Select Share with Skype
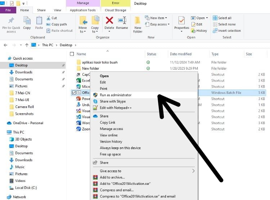 click(x=144, y=101)
